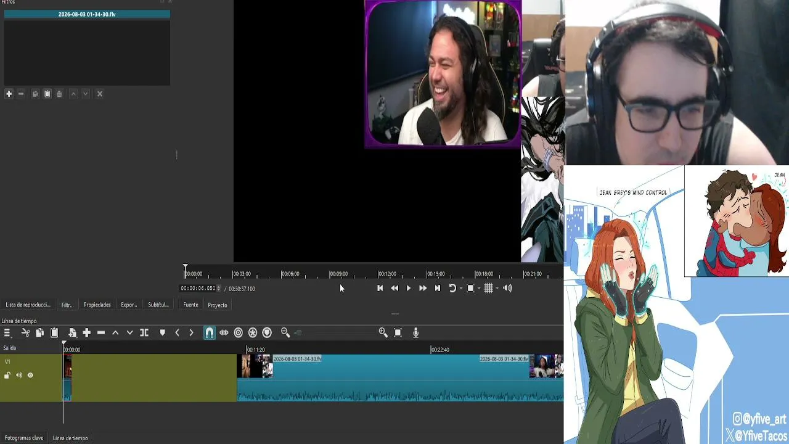The image size is (789, 444).
Task: Toggle the player grid overlay
Action: pos(488,288)
